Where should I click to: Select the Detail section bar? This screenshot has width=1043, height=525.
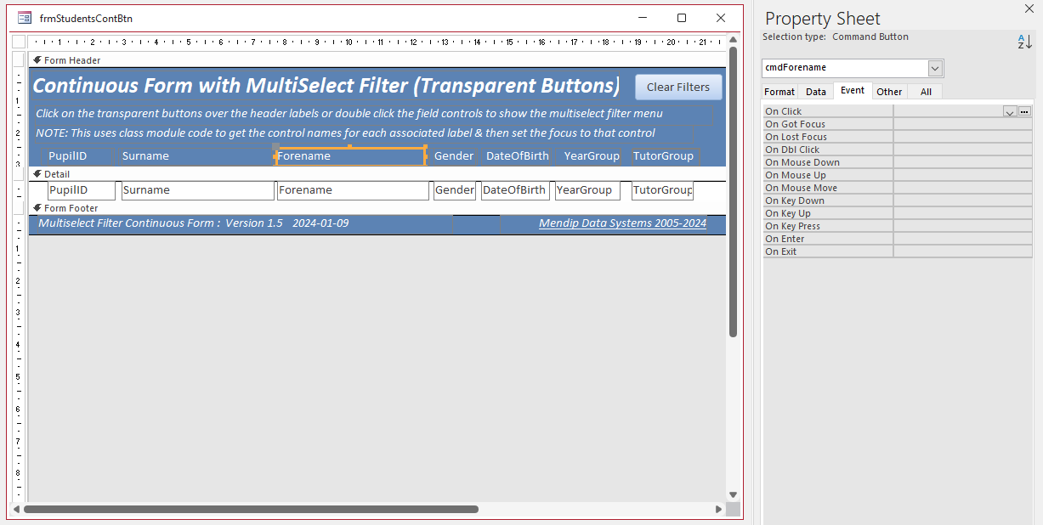tap(378, 173)
